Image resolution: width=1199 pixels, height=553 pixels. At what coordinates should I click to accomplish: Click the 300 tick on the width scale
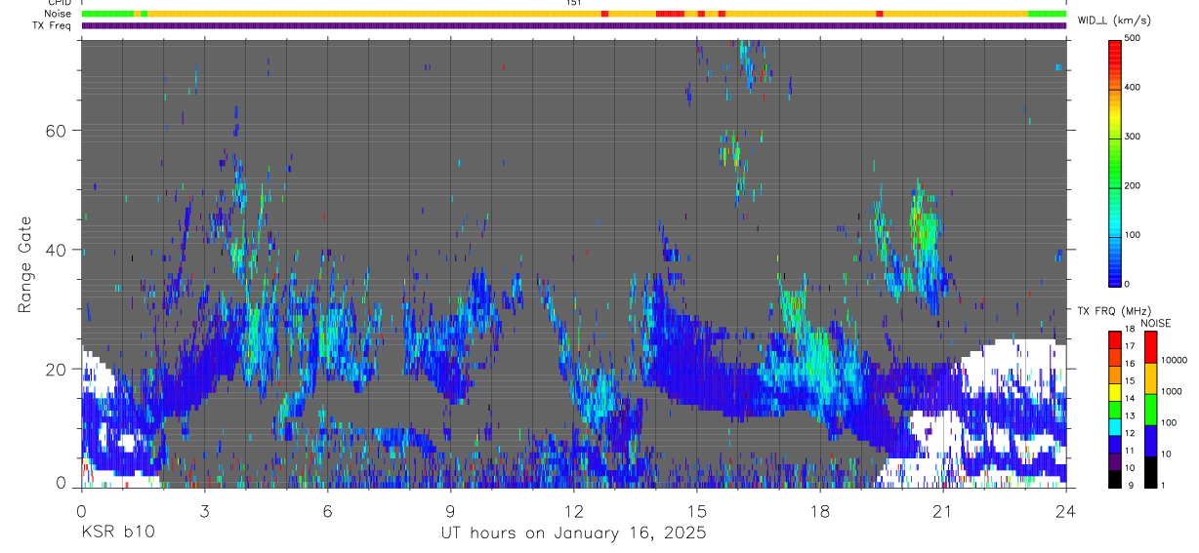click(x=1133, y=137)
